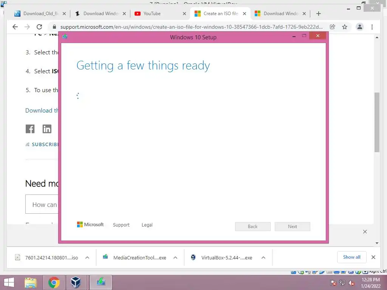The image size is (387, 290).
Task: Reload the current Chrome page
Action: [x=39, y=27]
